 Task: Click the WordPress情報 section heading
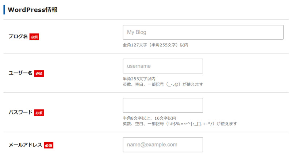(x=32, y=10)
